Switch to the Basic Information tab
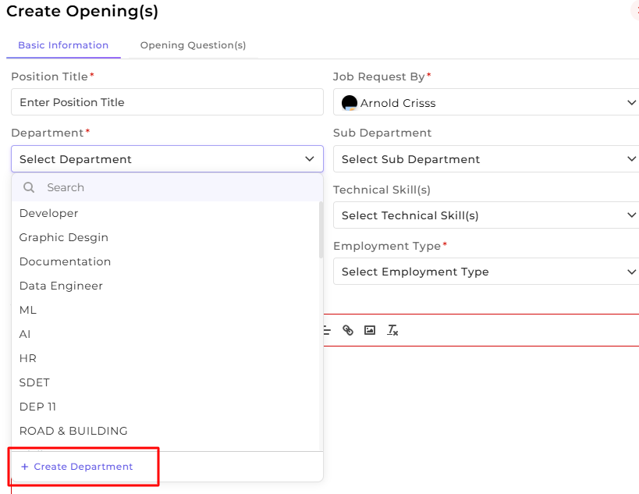Image resolution: width=639 pixels, height=494 pixels. click(x=63, y=45)
